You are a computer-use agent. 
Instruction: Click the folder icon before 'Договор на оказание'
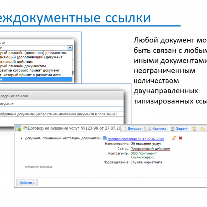coord(24,129)
